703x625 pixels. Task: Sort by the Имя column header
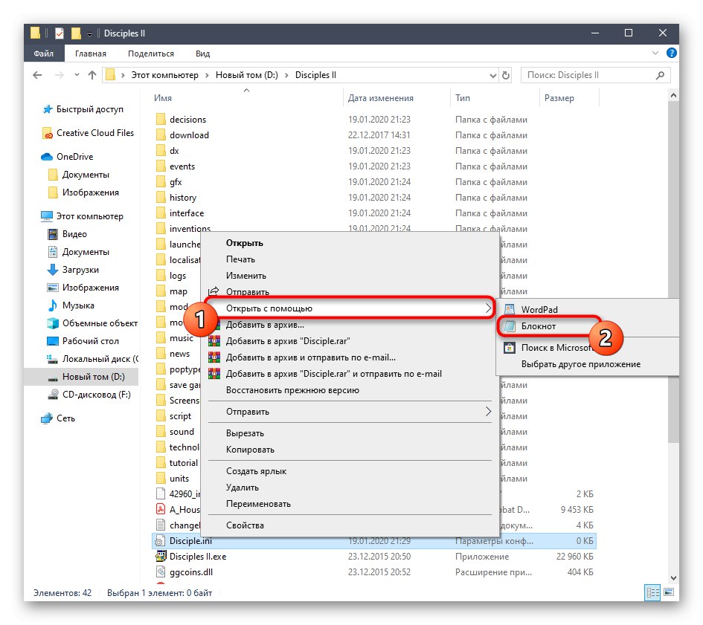[162, 98]
